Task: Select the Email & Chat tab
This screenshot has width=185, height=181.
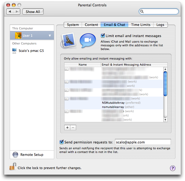Action: 114,25
